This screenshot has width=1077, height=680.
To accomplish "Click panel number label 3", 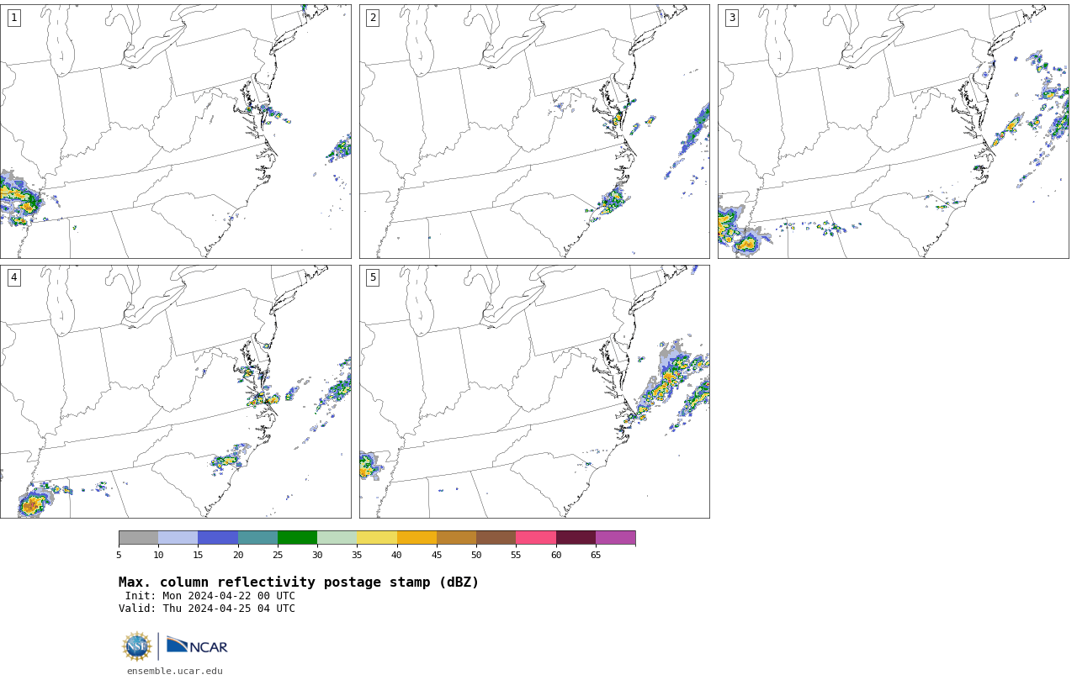I will coord(731,18).
